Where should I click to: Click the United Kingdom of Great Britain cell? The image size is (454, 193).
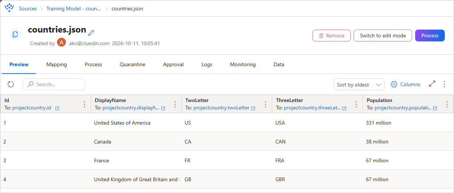[x=137, y=179]
